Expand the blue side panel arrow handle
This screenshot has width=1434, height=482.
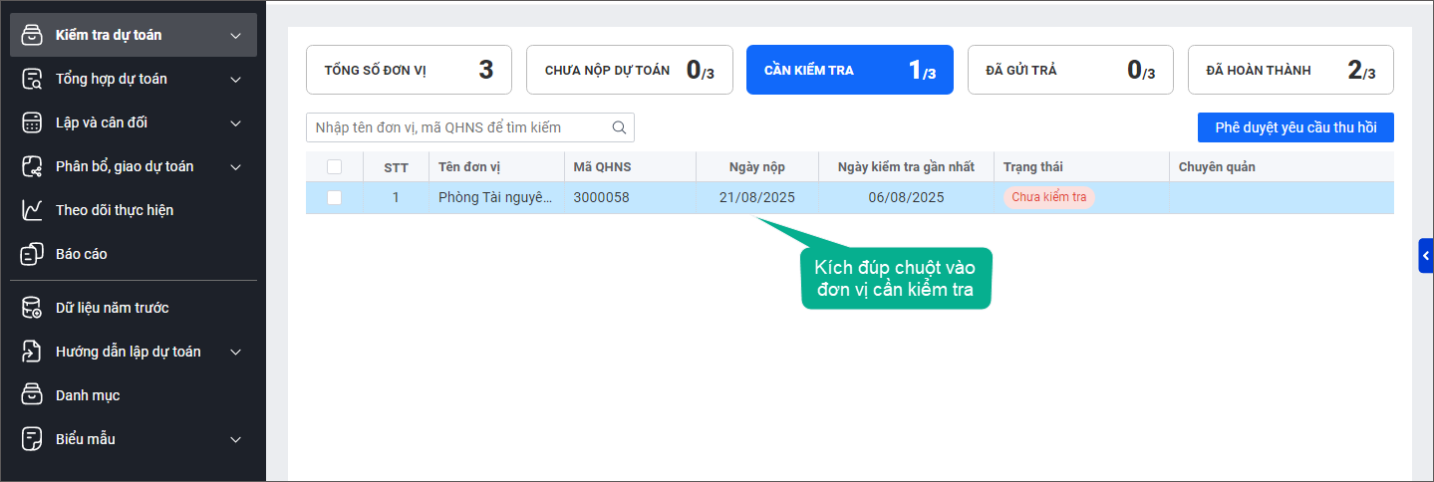tap(1426, 256)
